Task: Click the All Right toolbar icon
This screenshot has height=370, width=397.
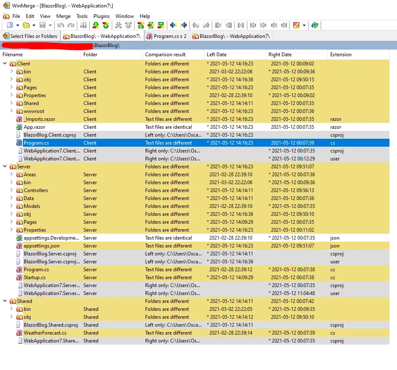Action: 218,25
